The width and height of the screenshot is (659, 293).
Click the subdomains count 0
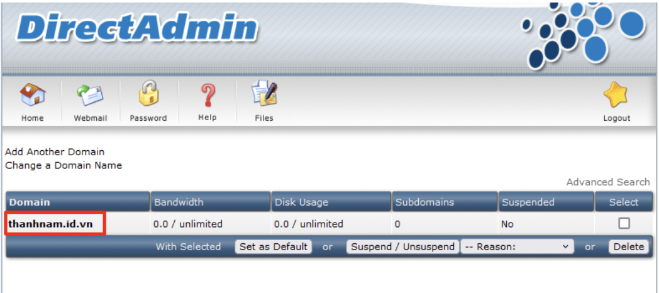tap(397, 224)
